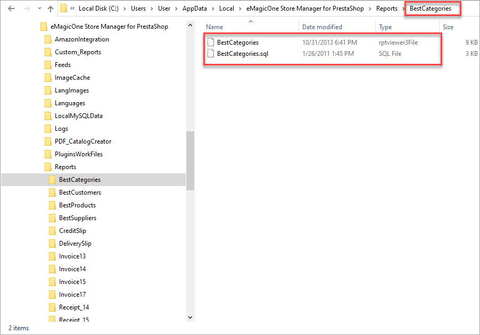Open the chevron after Local in the breadcrumb
This screenshot has height=335, width=480.
240,9
